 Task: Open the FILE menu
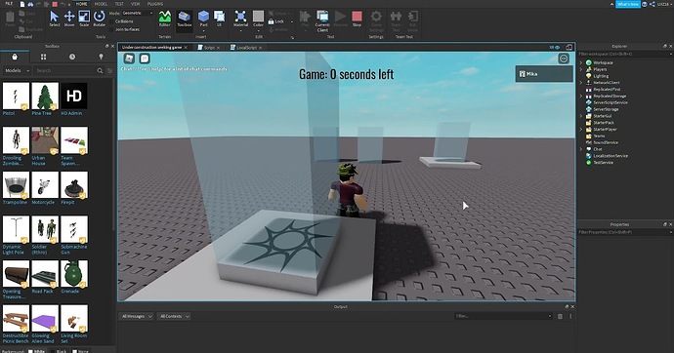coord(9,4)
